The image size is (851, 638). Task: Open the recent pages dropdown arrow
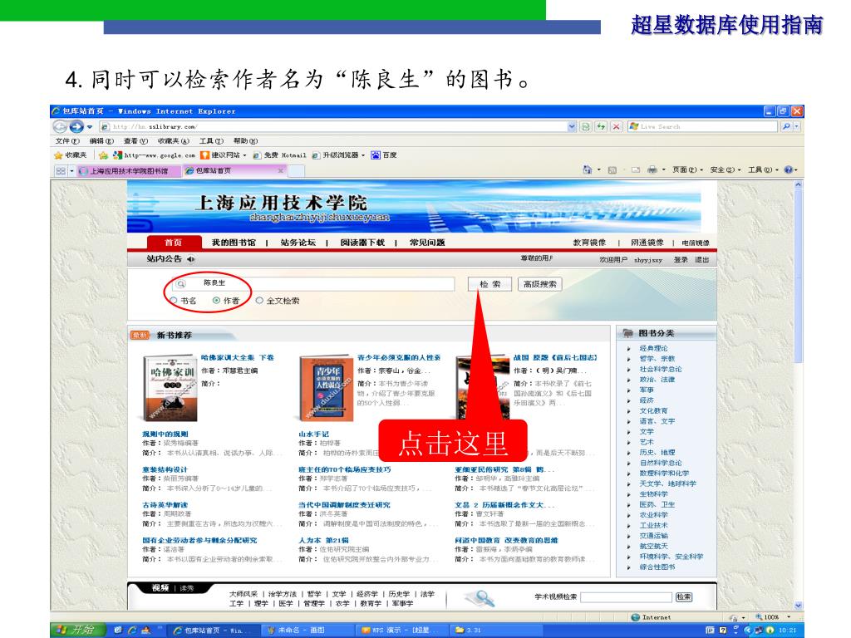point(90,127)
